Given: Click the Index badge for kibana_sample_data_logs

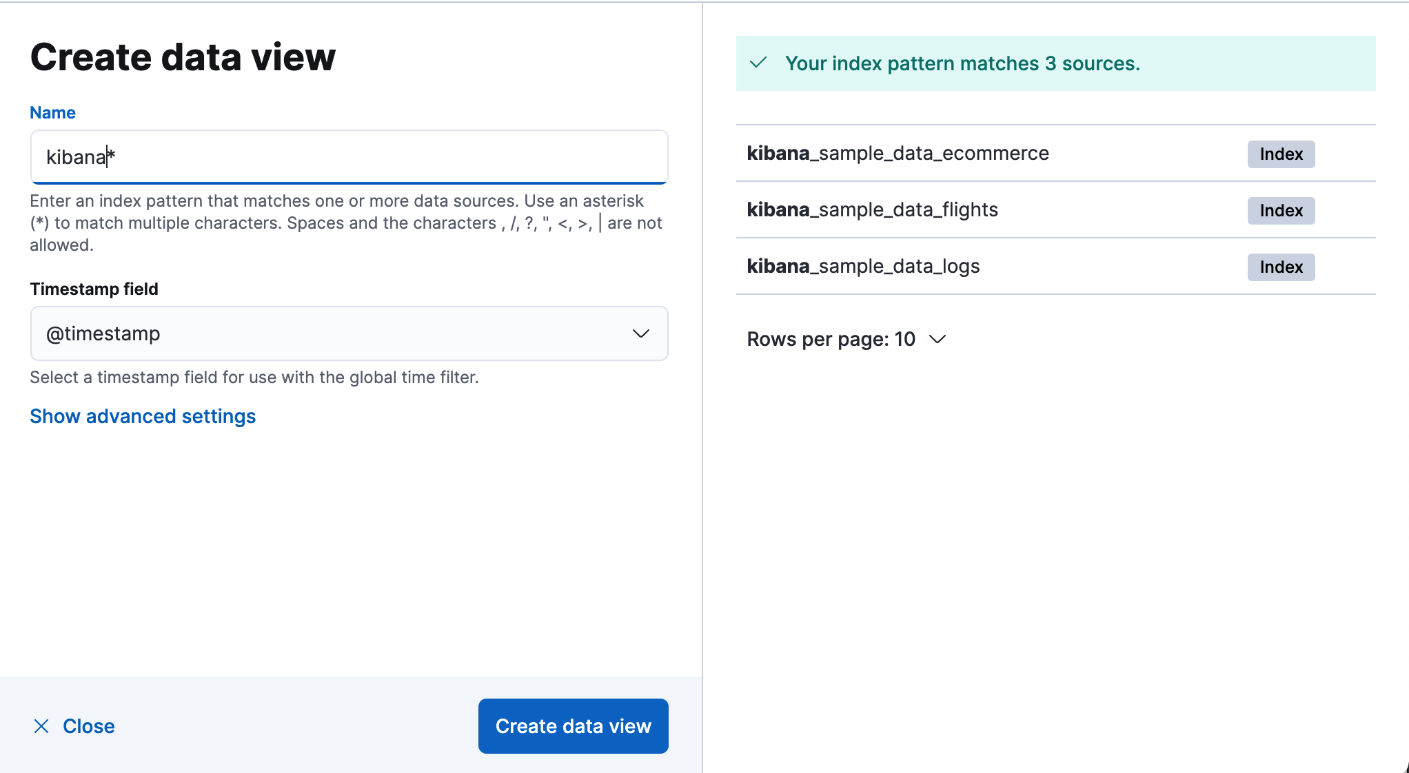Looking at the screenshot, I should click(x=1280, y=267).
